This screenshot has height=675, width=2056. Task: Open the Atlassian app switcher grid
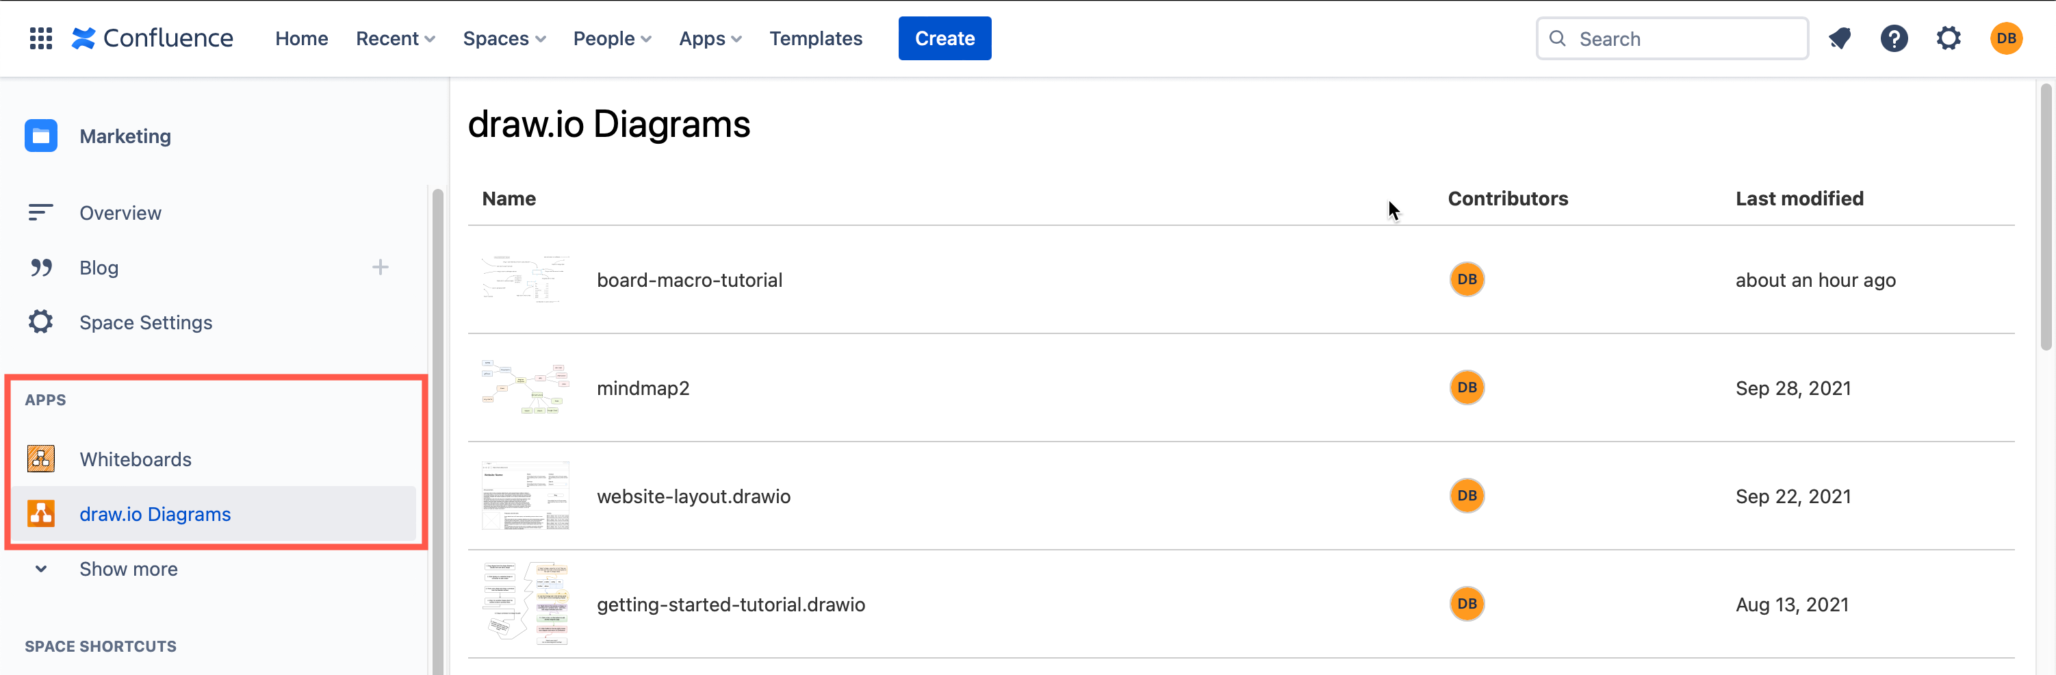tap(40, 38)
